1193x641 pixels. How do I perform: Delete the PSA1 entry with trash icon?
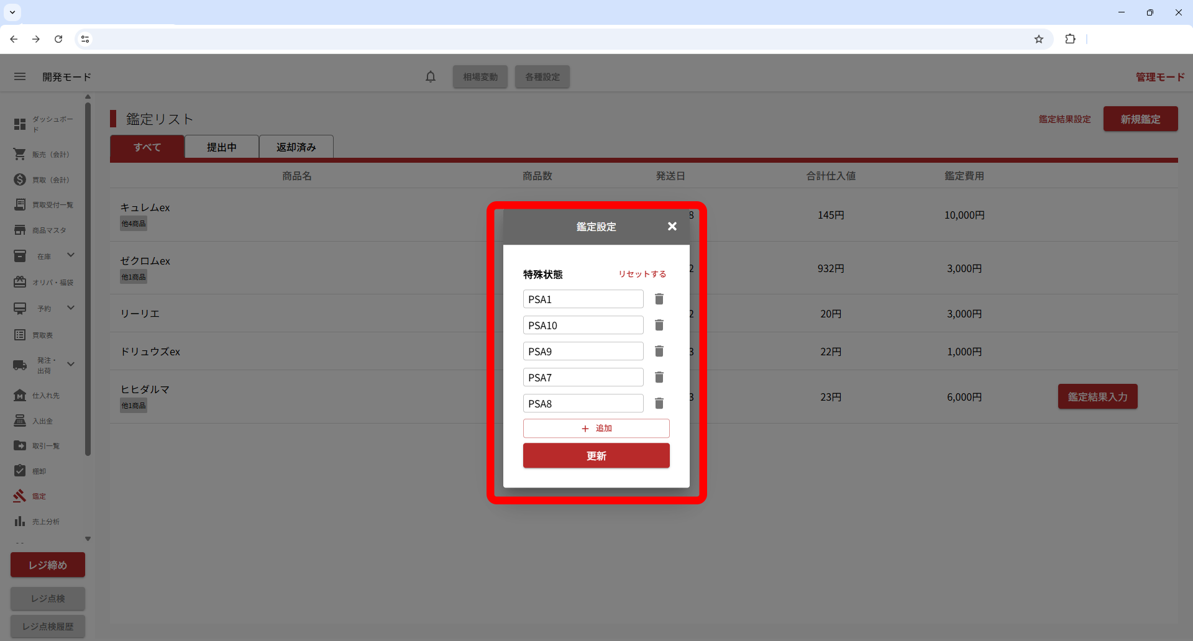[659, 299]
